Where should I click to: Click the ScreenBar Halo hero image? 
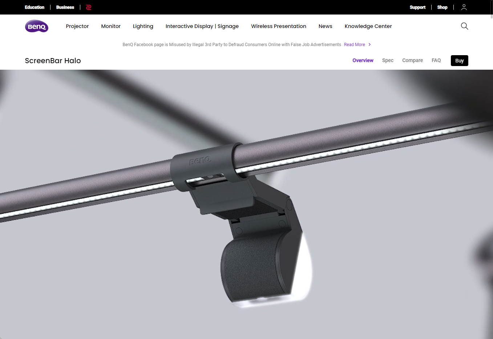click(x=246, y=204)
